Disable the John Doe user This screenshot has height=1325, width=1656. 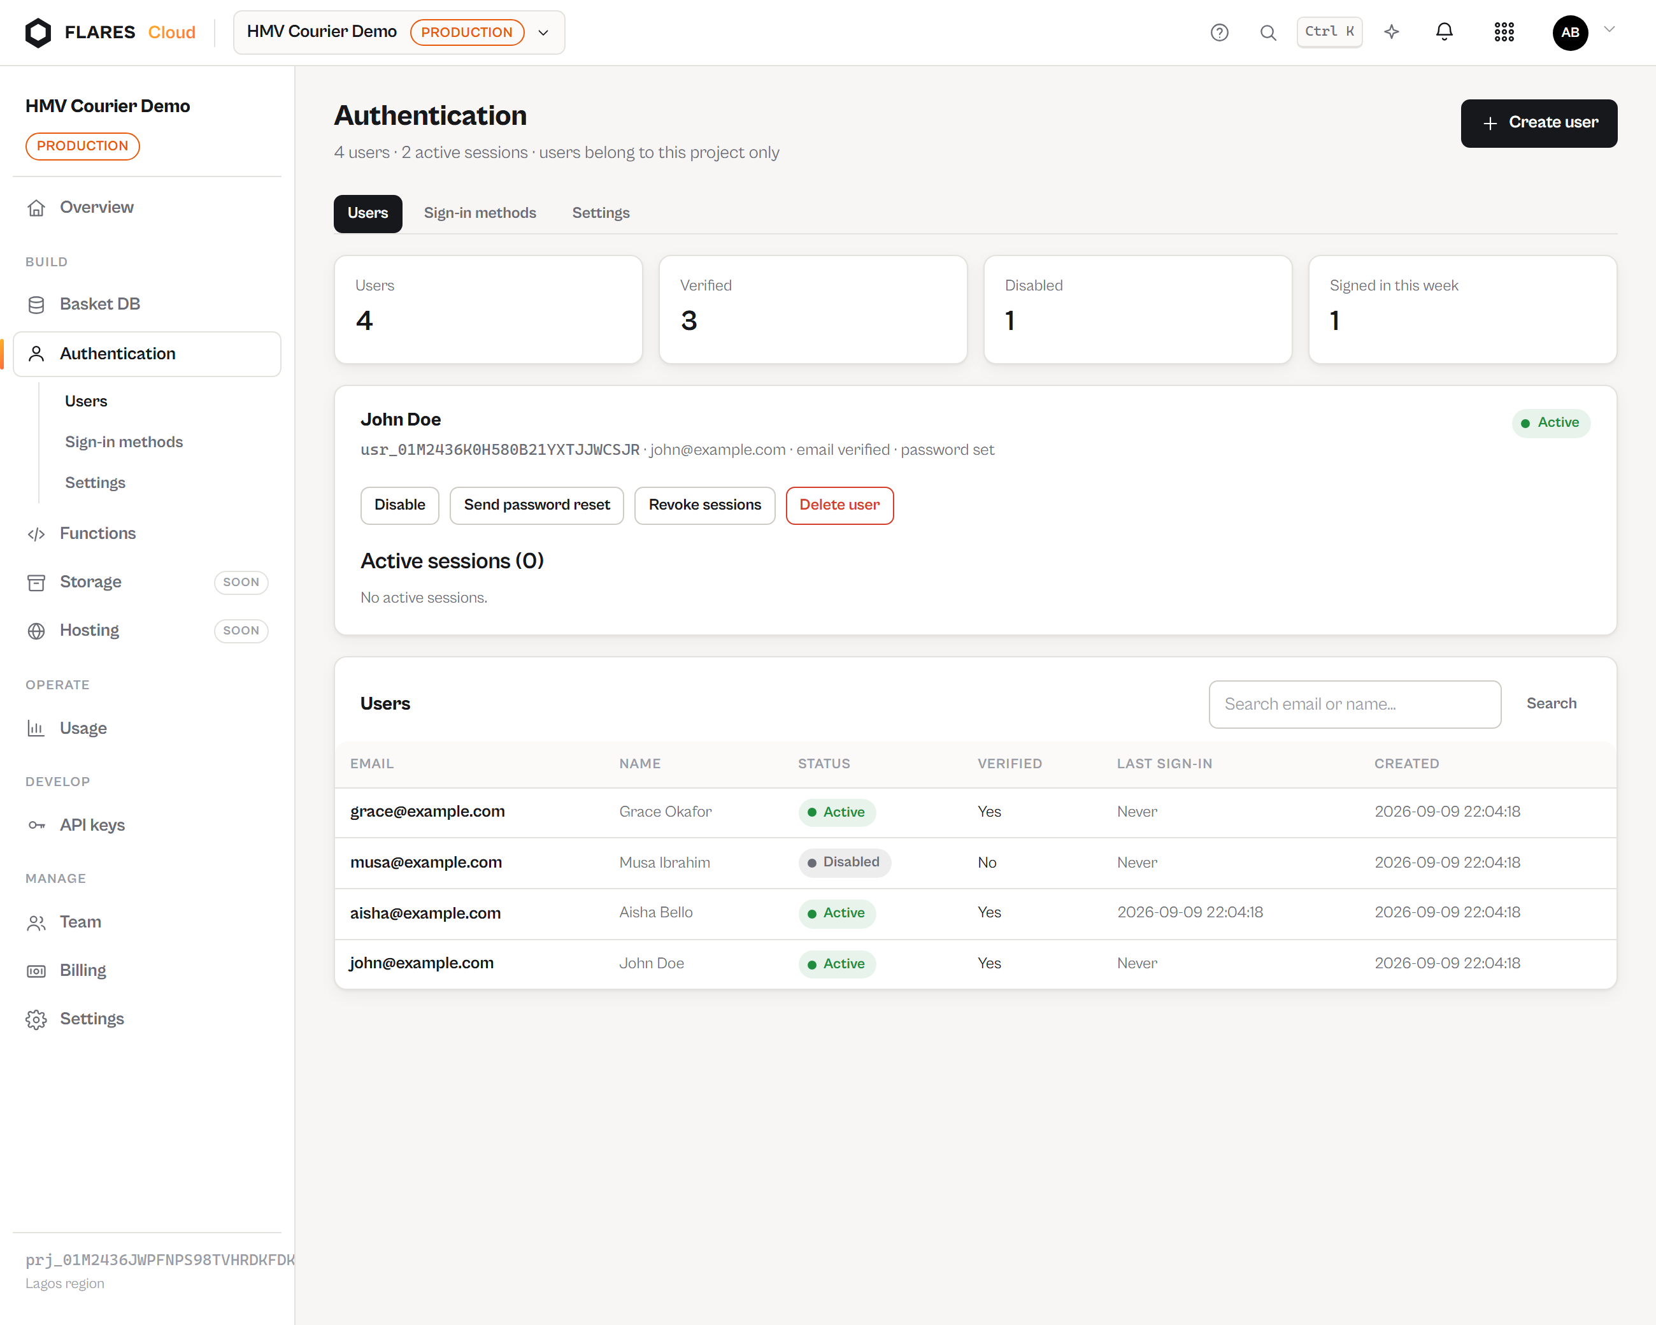[399, 505]
